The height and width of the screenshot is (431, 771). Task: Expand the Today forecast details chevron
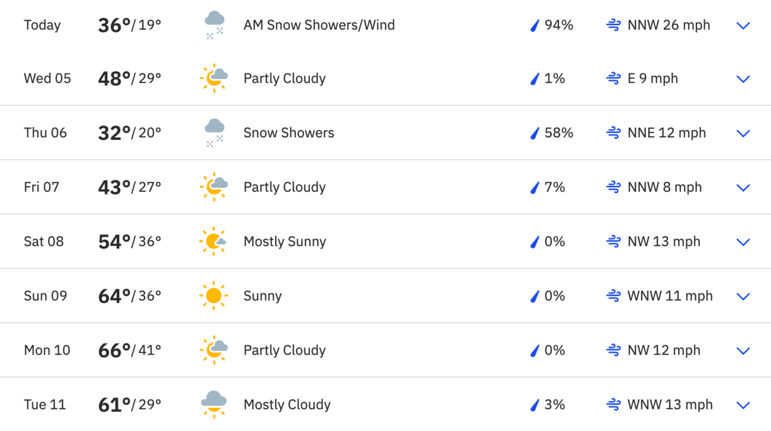click(x=743, y=26)
